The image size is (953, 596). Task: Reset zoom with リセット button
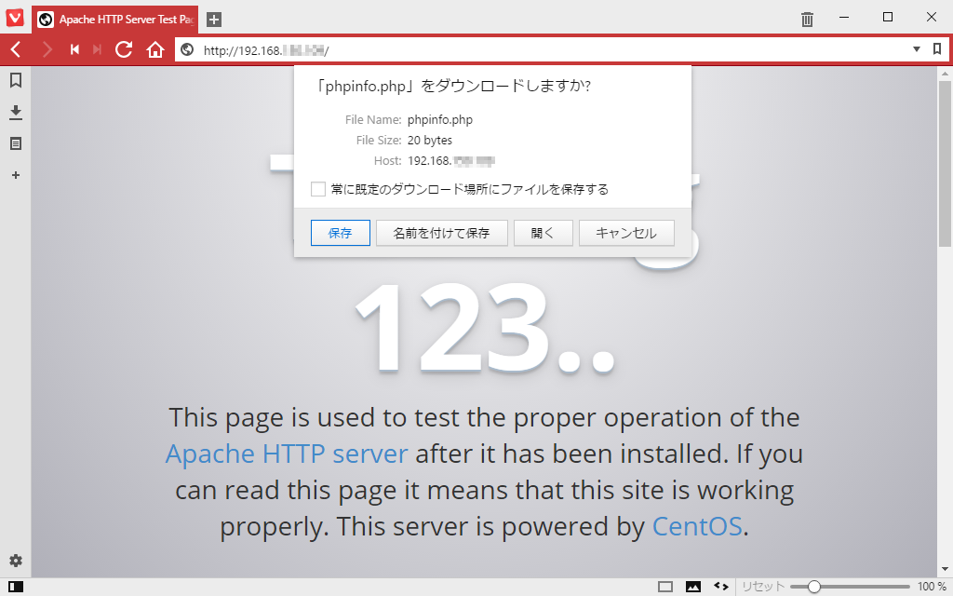pos(763,587)
